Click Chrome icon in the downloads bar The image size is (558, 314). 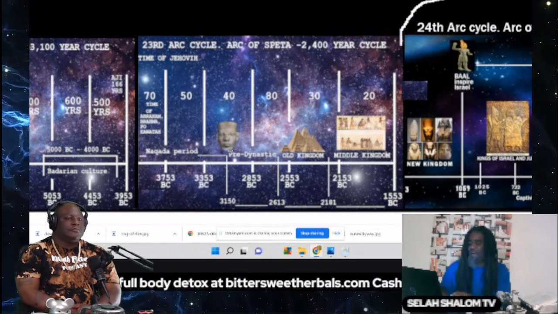191,234
